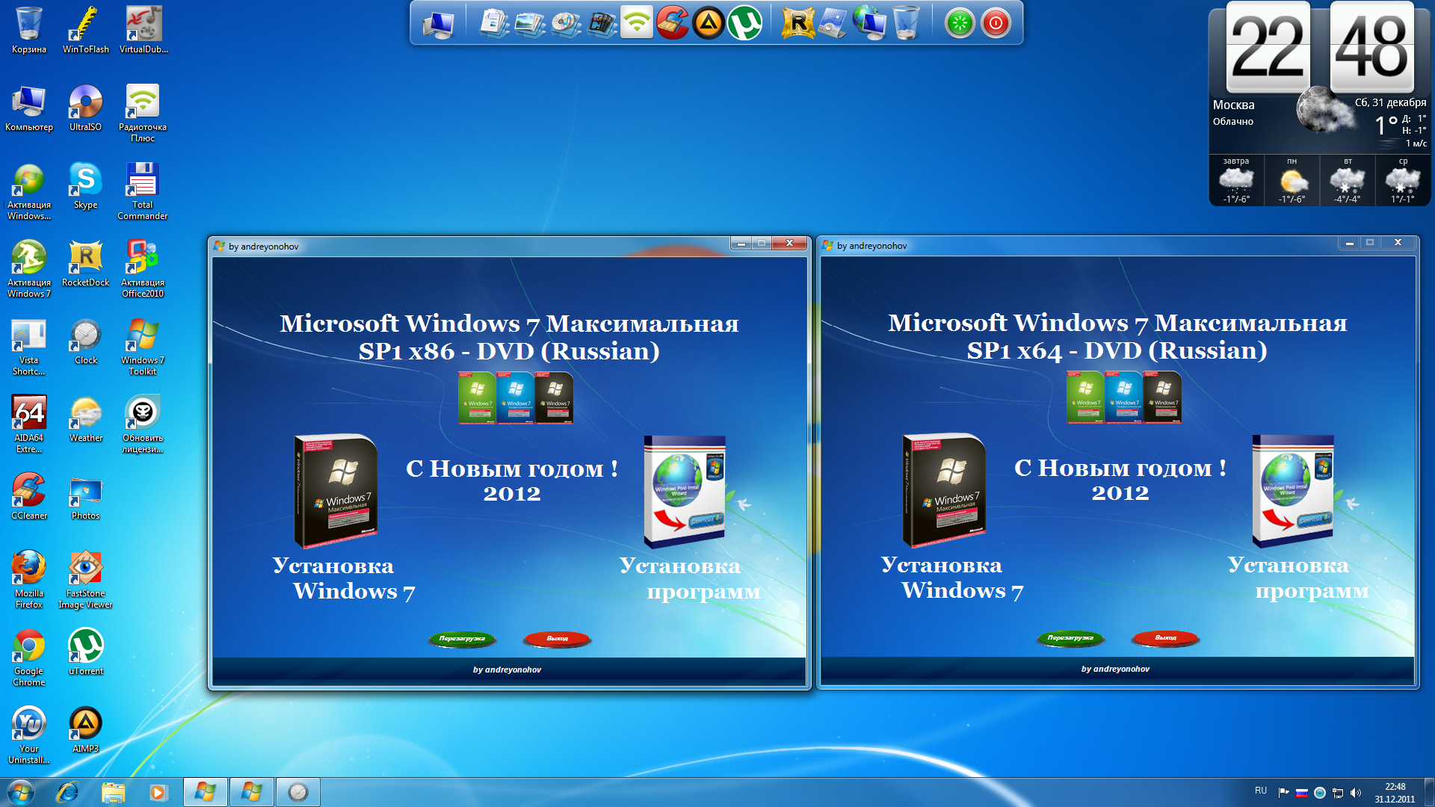This screenshot has width=1435, height=807.
Task: Switch to the clock app taskbar button
Action: click(298, 792)
